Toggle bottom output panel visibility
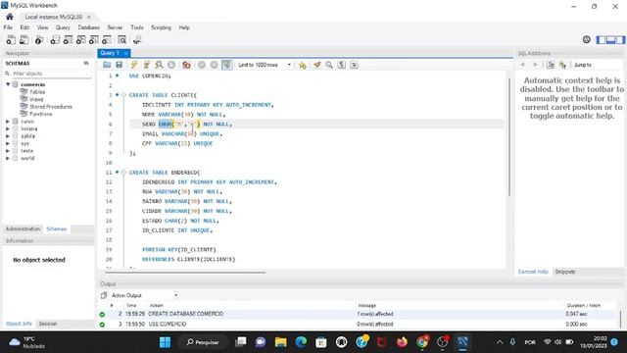Image resolution: width=627 pixels, height=353 pixels. tap(610, 39)
